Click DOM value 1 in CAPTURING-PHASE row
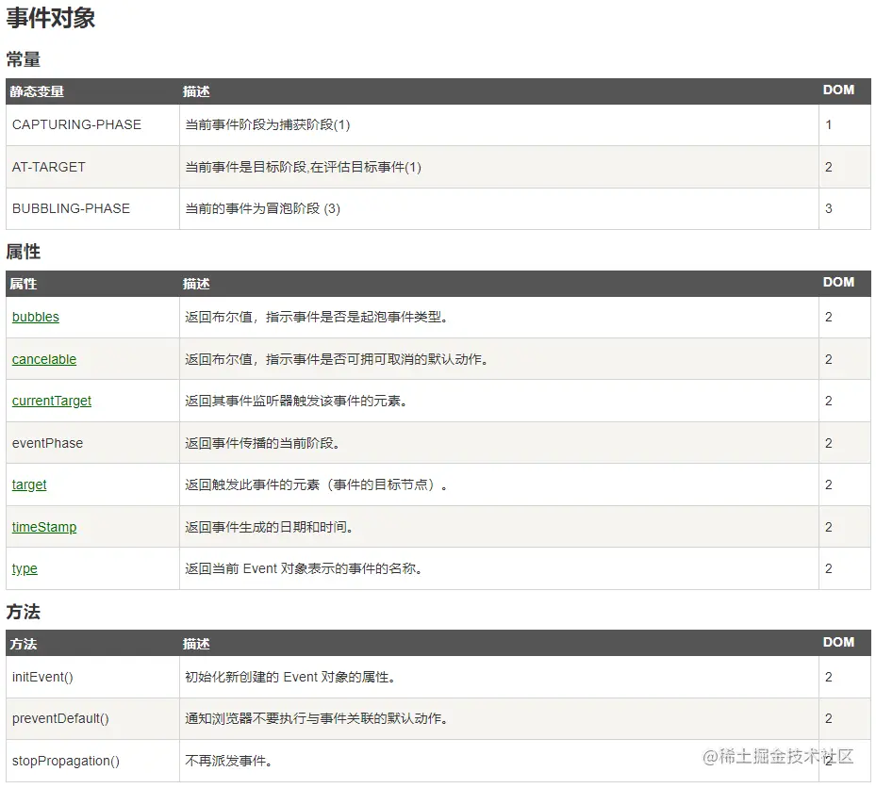This screenshot has width=876, height=788. 829,124
